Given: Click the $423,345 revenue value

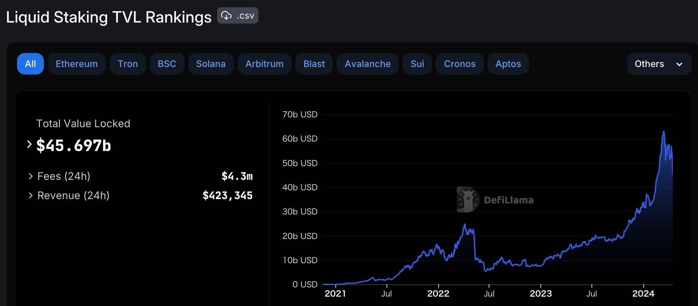Looking at the screenshot, I should [x=228, y=195].
